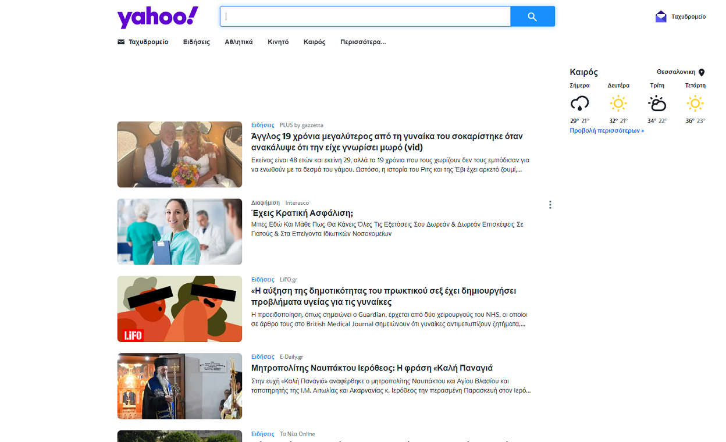Click the Interasco advertiser label

pos(297,202)
